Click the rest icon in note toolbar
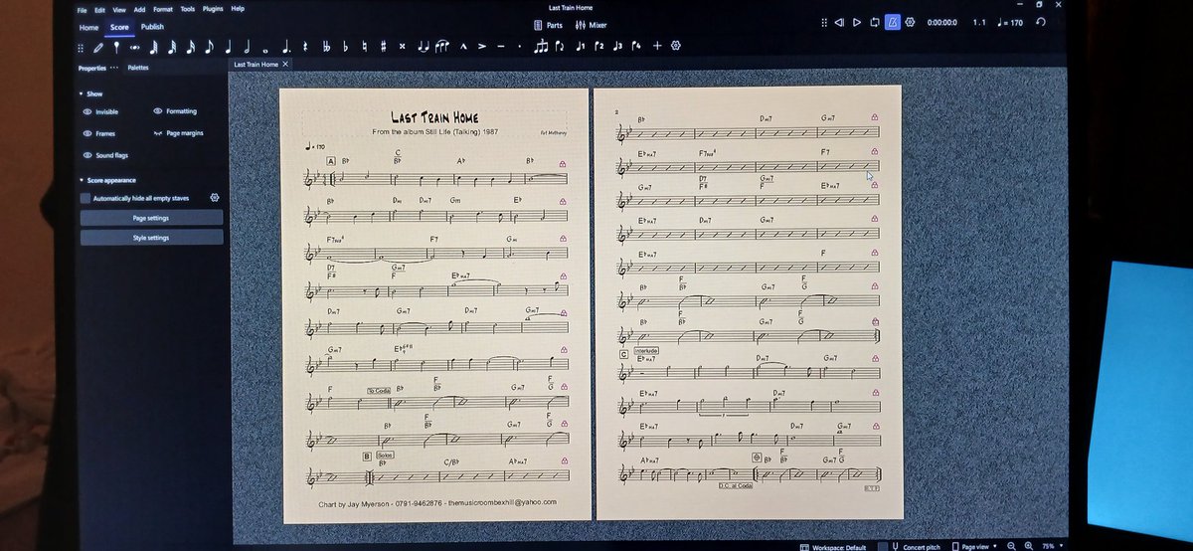Viewport: 1193px width, 551px height. pos(305,46)
